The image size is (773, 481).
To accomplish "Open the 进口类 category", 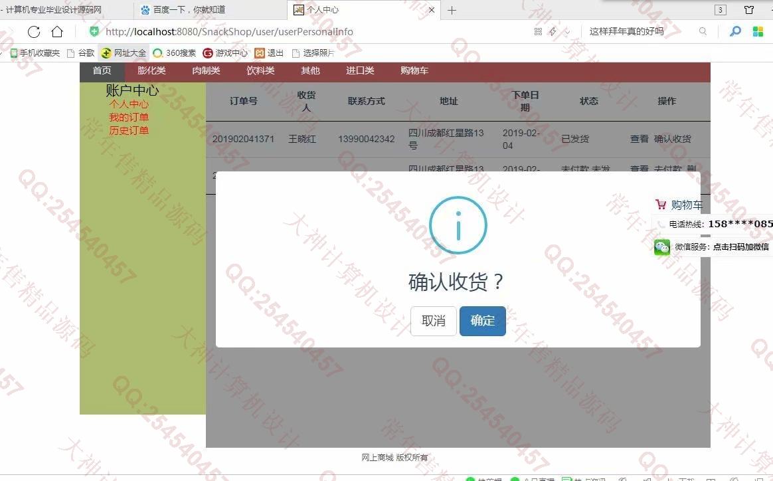I will pyautogui.click(x=360, y=70).
